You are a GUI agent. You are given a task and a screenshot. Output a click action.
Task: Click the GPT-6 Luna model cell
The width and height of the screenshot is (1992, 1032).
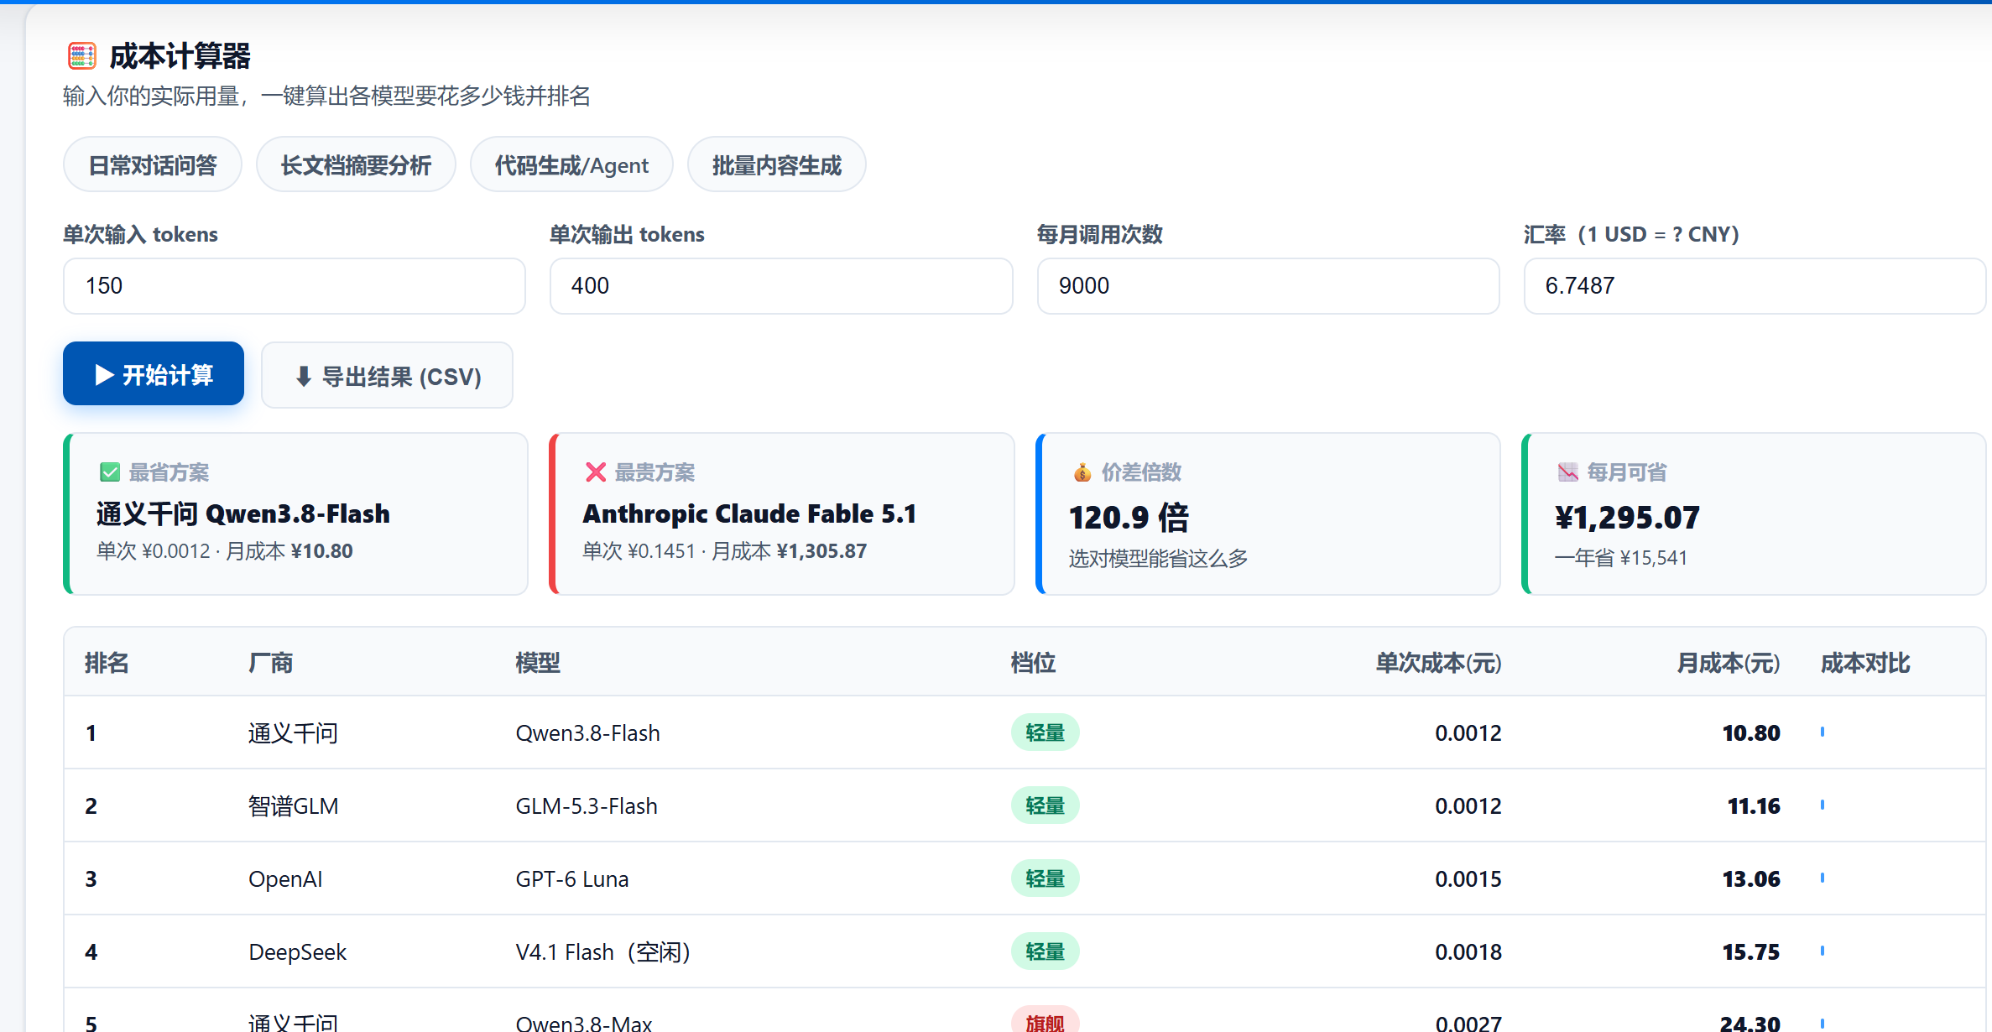[x=572, y=878]
